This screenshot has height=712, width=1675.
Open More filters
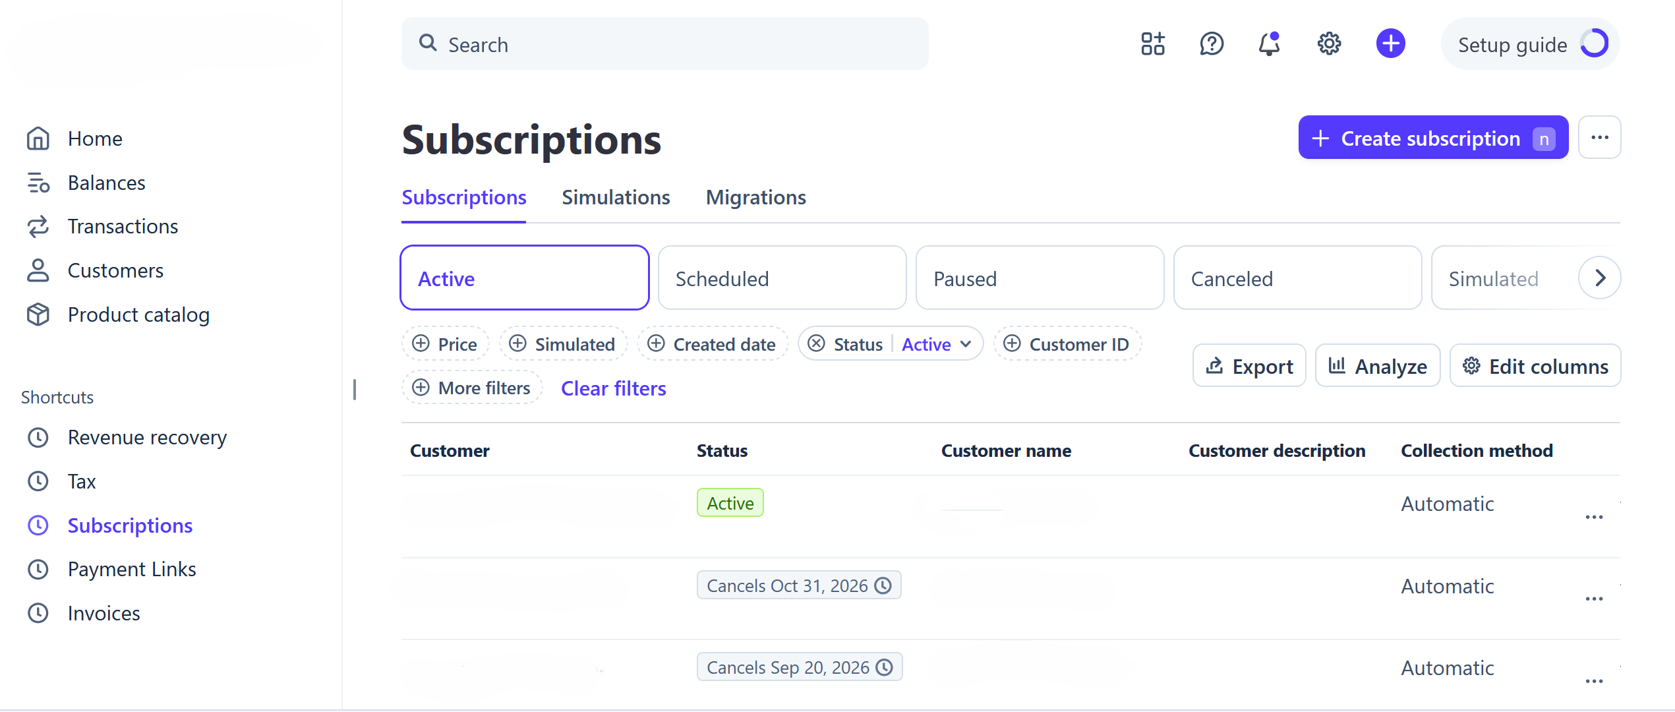point(472,388)
